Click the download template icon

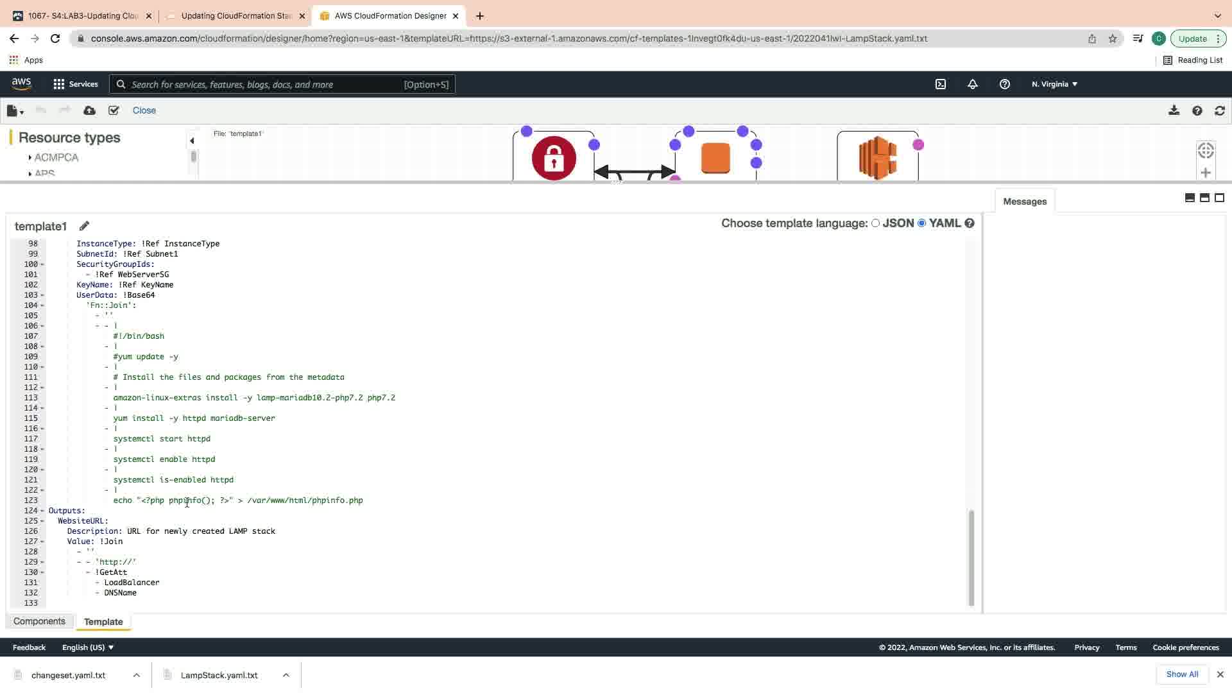pyautogui.click(x=1174, y=110)
